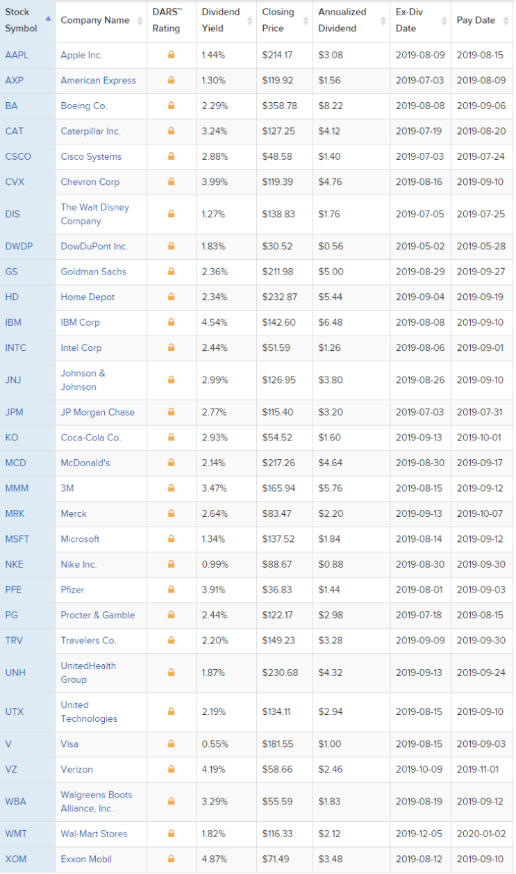
Task: Click the $71.49 closing price cell
Action: [x=277, y=859]
